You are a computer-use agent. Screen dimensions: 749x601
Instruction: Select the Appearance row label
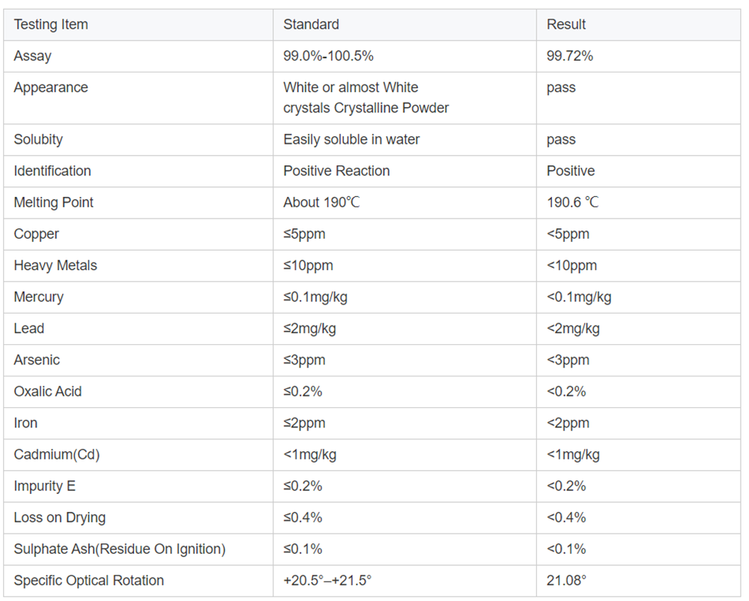point(51,88)
